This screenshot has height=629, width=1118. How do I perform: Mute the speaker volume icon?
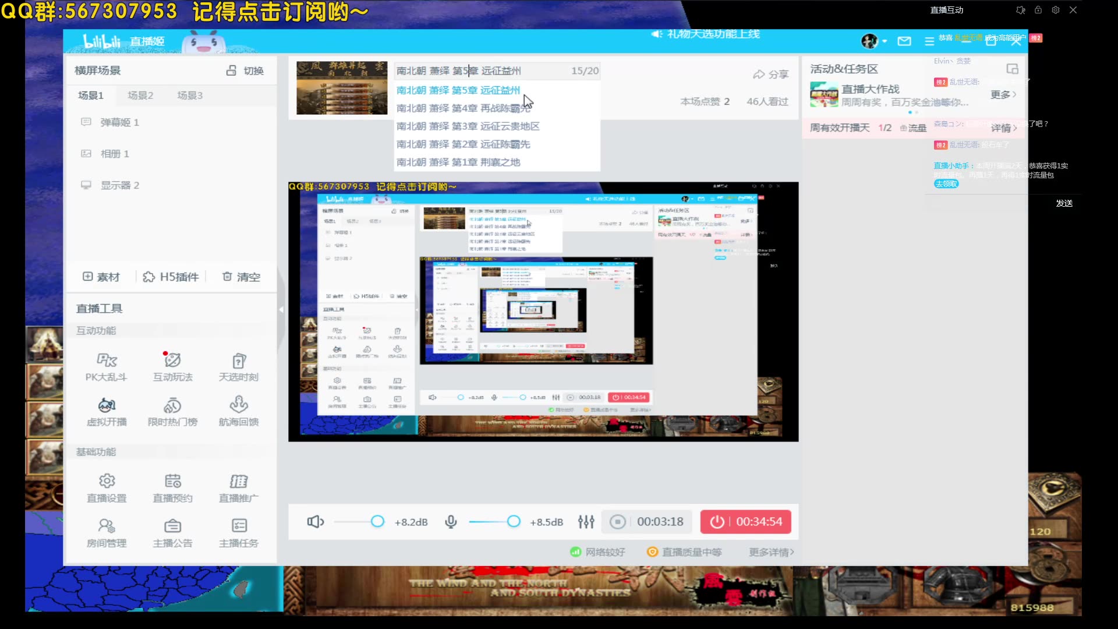click(316, 522)
